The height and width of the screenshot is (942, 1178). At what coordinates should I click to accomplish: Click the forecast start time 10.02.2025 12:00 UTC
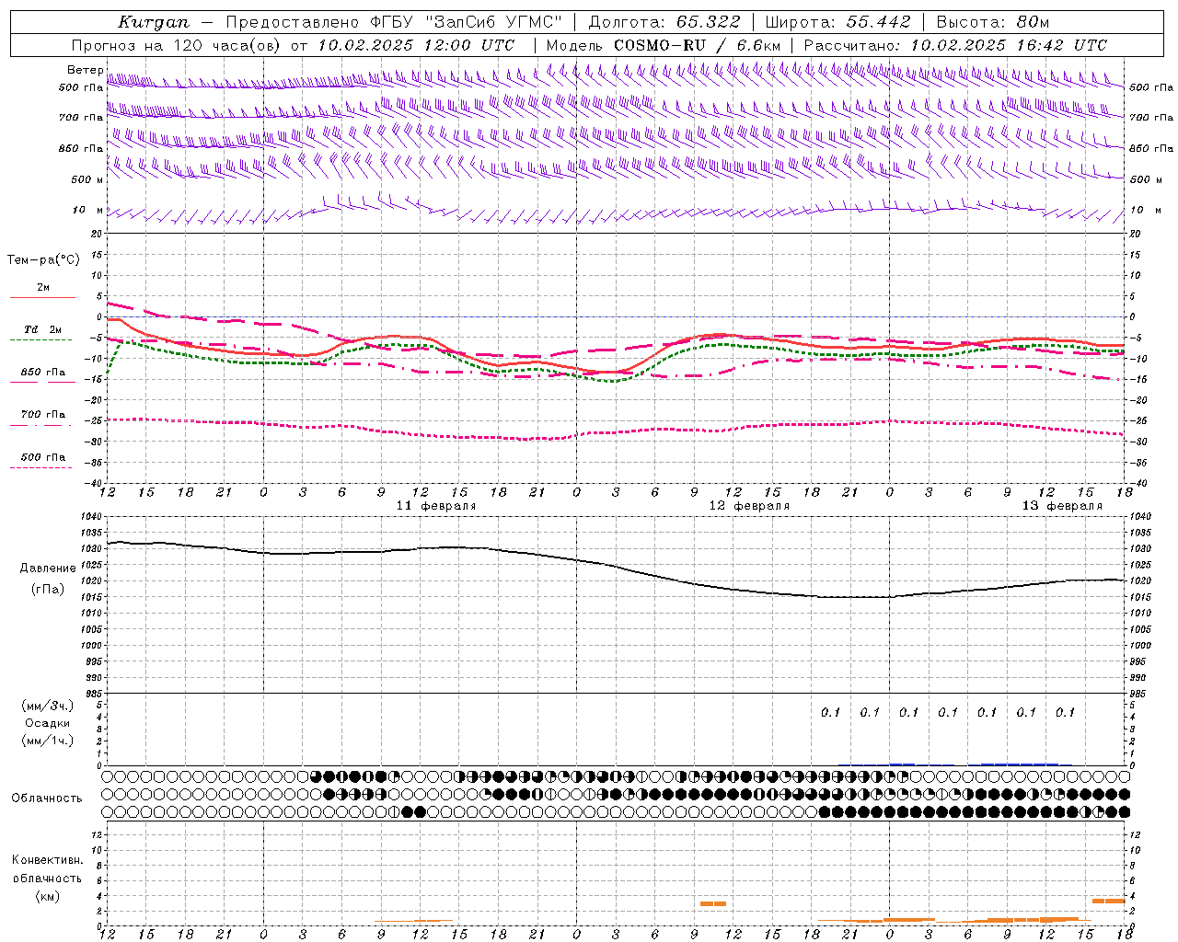click(x=416, y=45)
